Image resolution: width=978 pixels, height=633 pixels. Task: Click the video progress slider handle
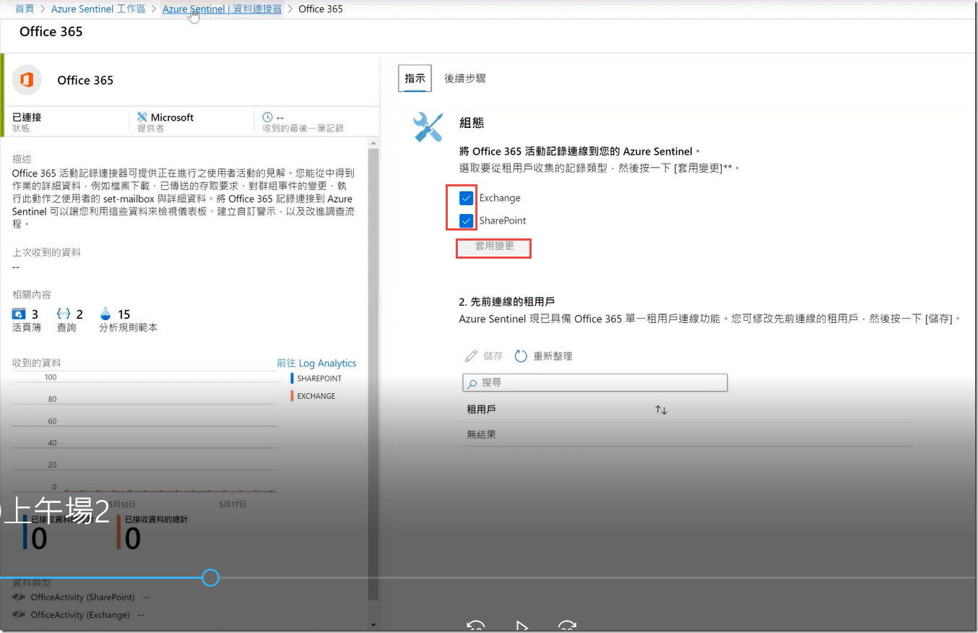(x=210, y=578)
